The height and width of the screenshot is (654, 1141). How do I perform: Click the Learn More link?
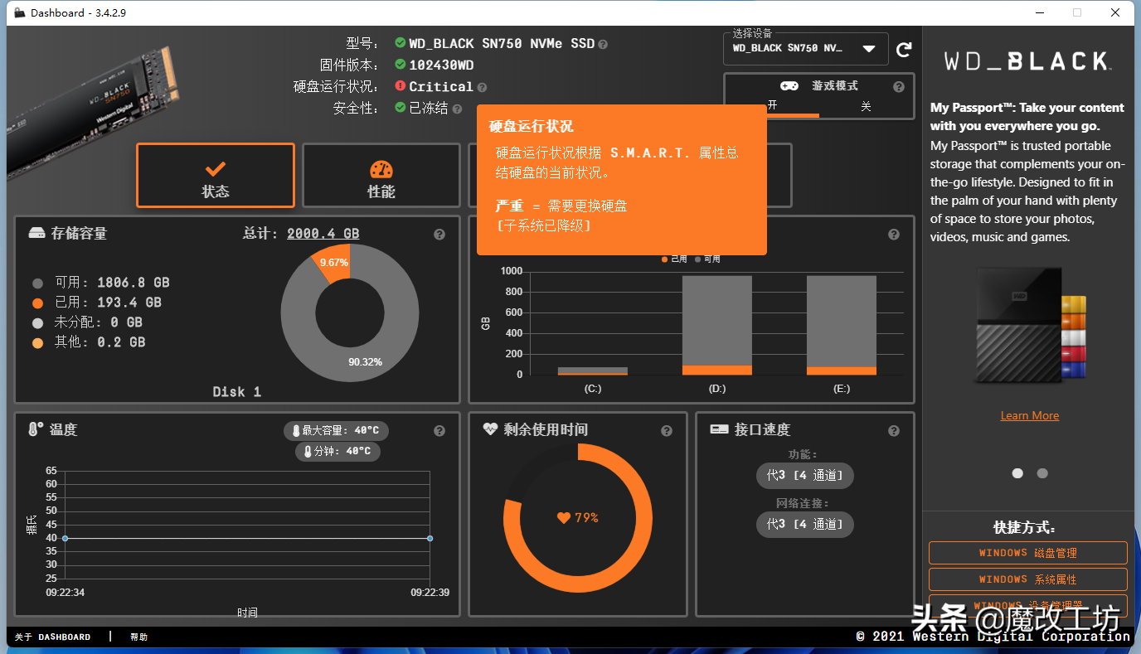pos(1030,416)
